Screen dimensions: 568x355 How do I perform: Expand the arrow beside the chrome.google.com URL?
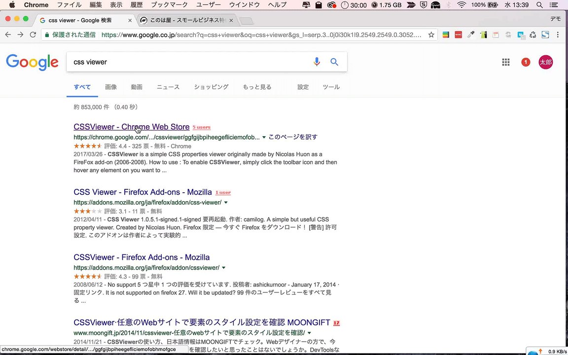264,137
